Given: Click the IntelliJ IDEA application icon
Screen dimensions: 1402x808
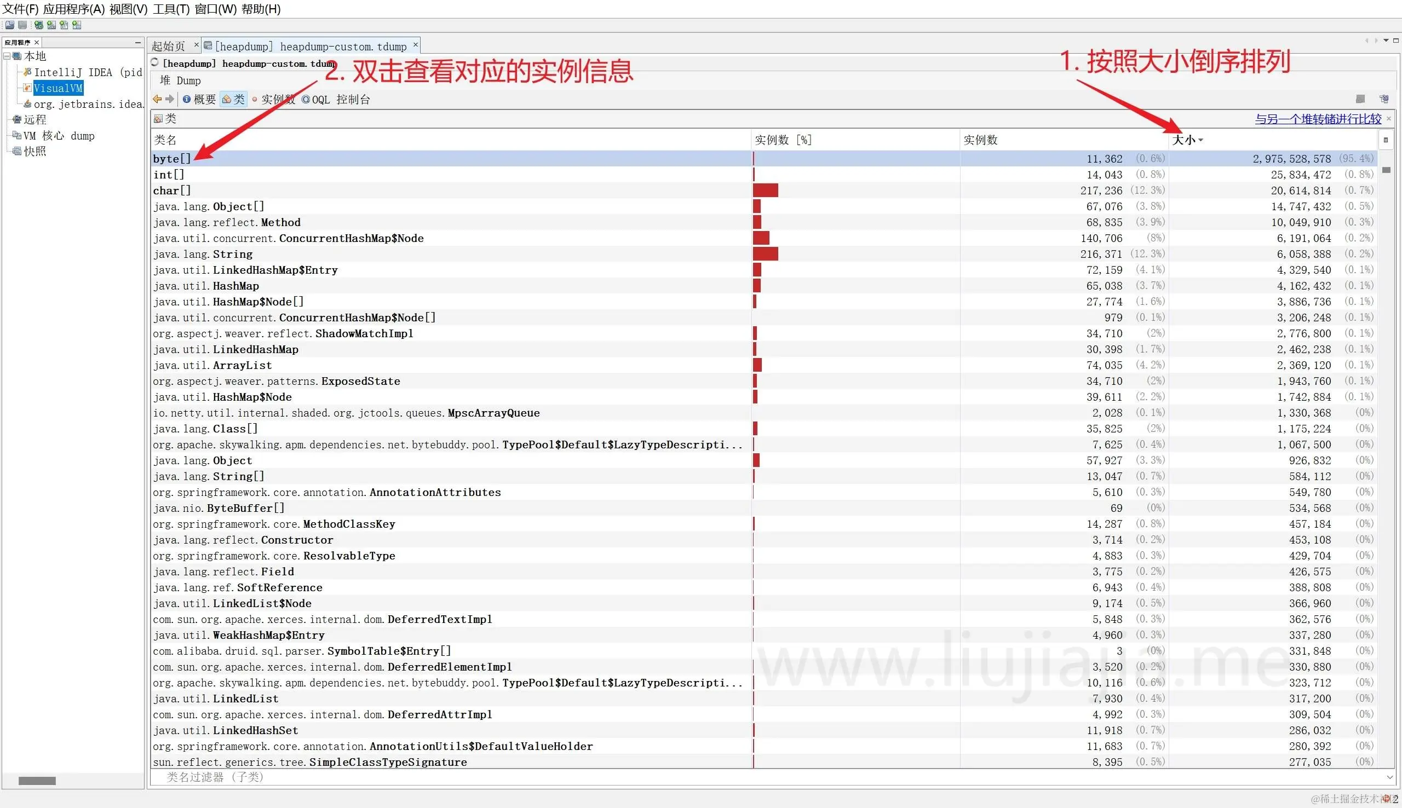Looking at the screenshot, I should 27,72.
